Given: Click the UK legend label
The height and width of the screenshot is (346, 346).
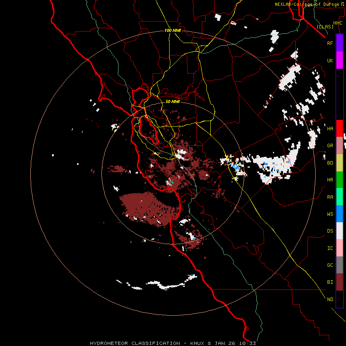Looking at the screenshot, I should pos(330,61).
